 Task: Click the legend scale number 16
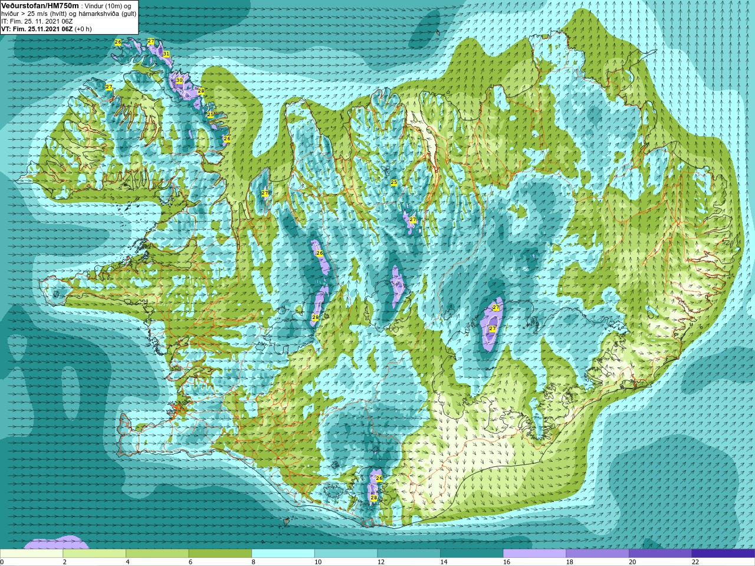click(507, 562)
